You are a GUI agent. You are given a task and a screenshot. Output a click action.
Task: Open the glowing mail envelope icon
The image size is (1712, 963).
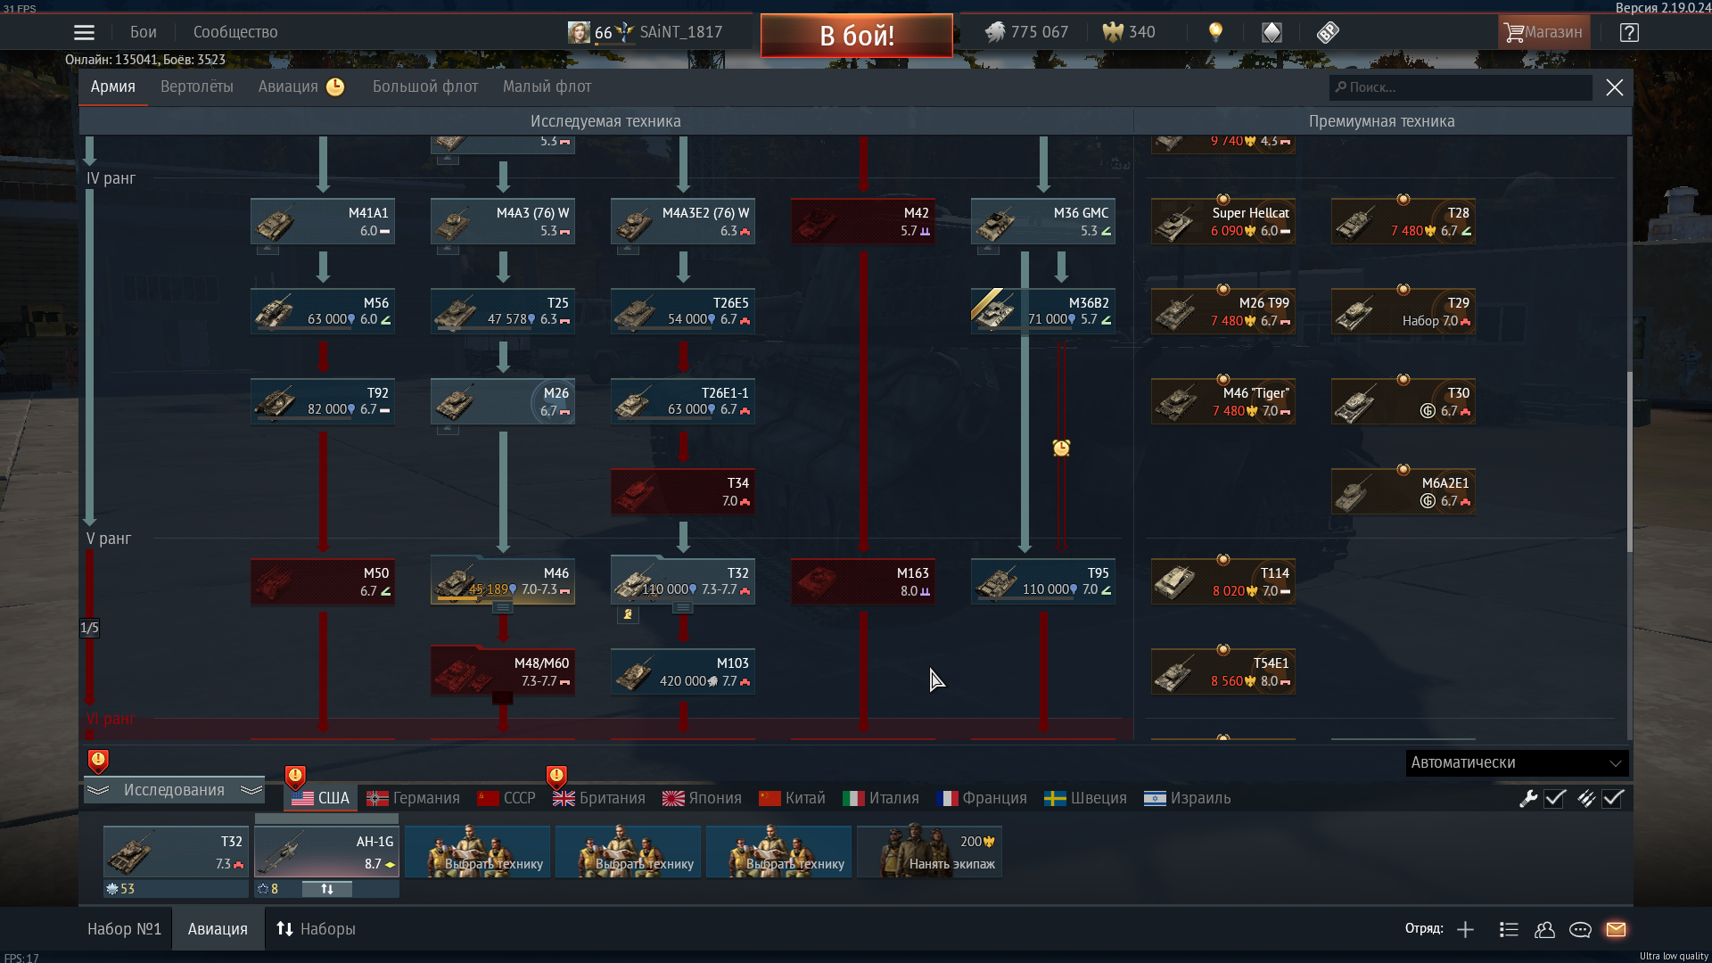tap(1616, 930)
